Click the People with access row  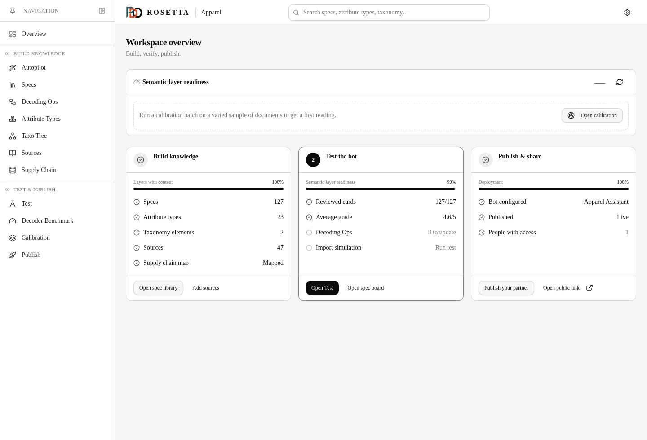click(x=554, y=233)
